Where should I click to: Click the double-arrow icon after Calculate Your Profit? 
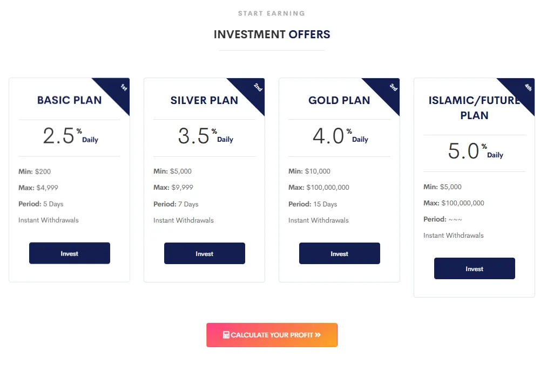(318, 335)
